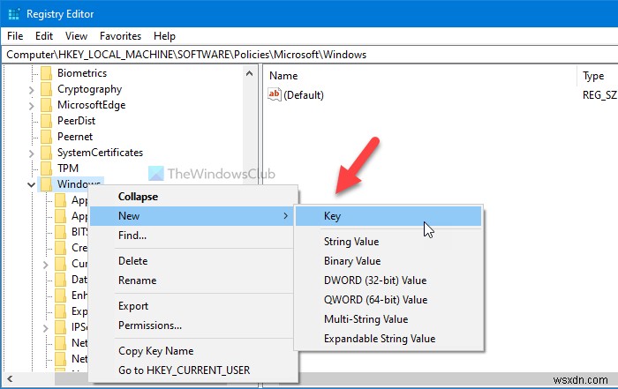Open the View menu

tap(76, 36)
